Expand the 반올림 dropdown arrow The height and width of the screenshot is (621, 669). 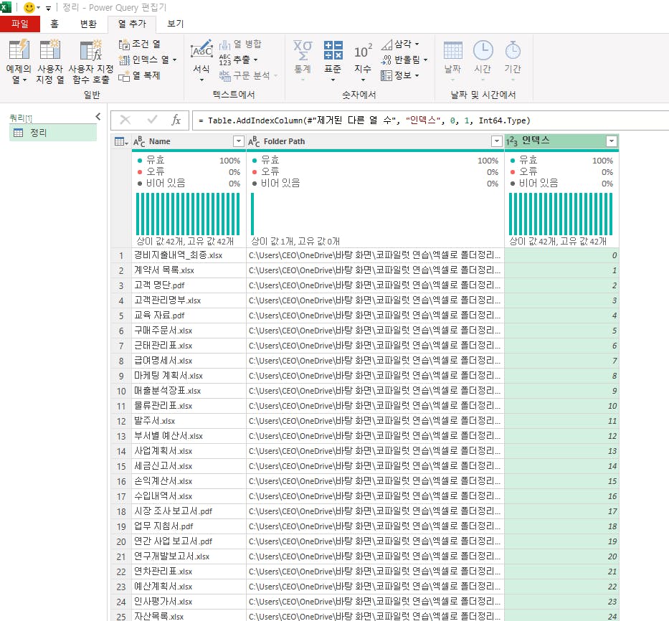425,60
